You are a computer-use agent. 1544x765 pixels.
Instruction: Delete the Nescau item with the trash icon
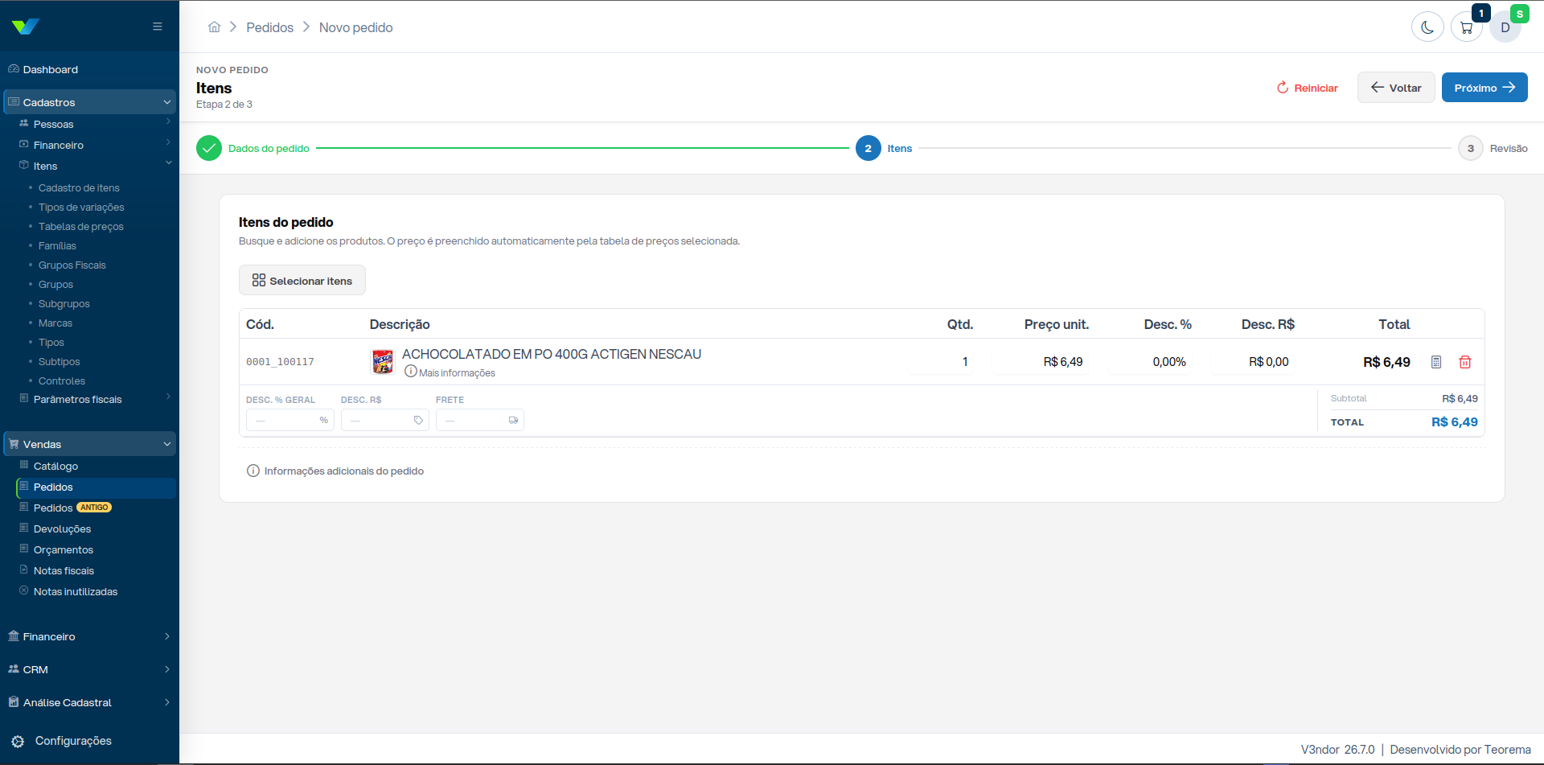(x=1465, y=362)
